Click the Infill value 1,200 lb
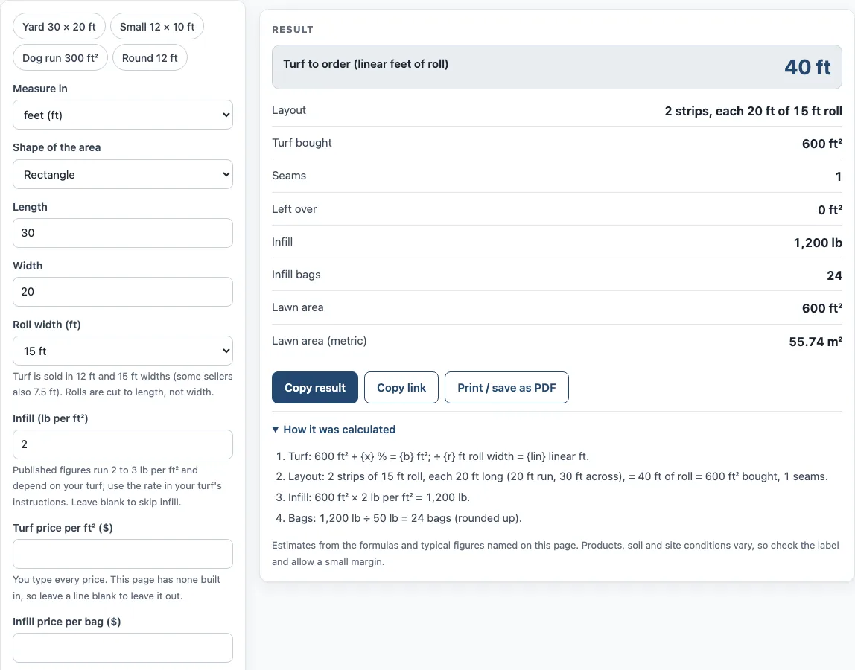Image resolution: width=855 pixels, height=670 pixels. point(818,243)
